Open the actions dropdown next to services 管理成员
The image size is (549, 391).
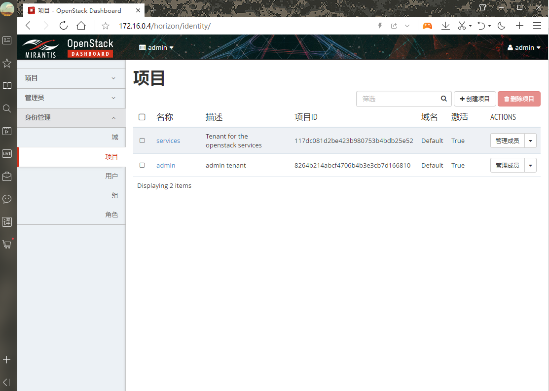pos(530,141)
